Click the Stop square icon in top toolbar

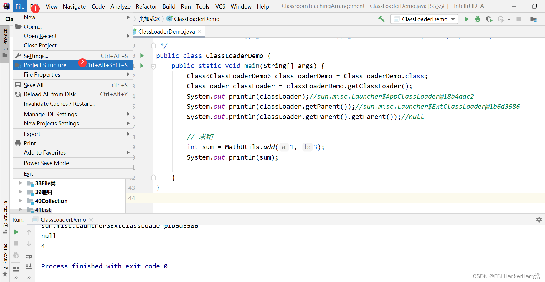519,19
